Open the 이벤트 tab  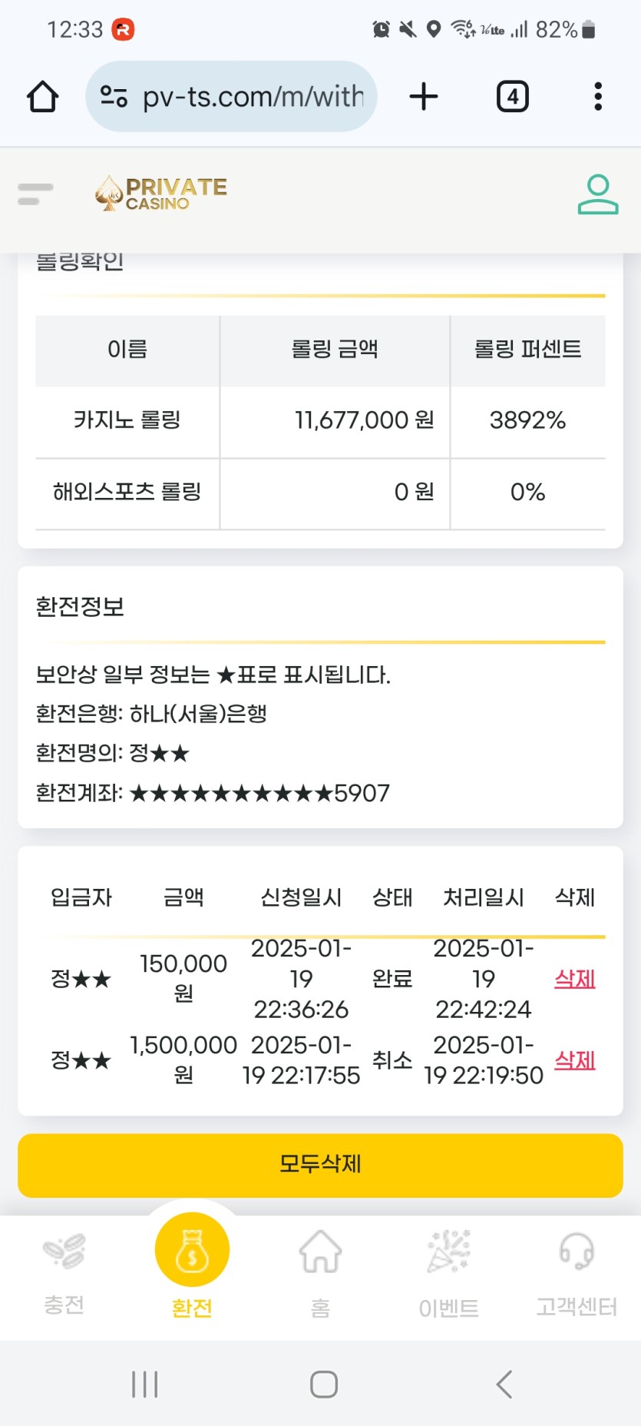pos(449,1272)
